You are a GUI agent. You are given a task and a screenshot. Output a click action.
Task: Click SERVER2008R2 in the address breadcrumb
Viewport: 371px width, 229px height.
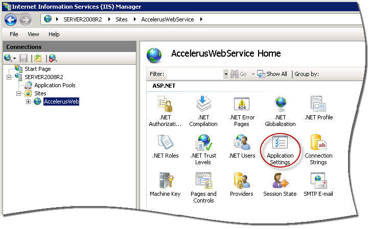(x=83, y=19)
